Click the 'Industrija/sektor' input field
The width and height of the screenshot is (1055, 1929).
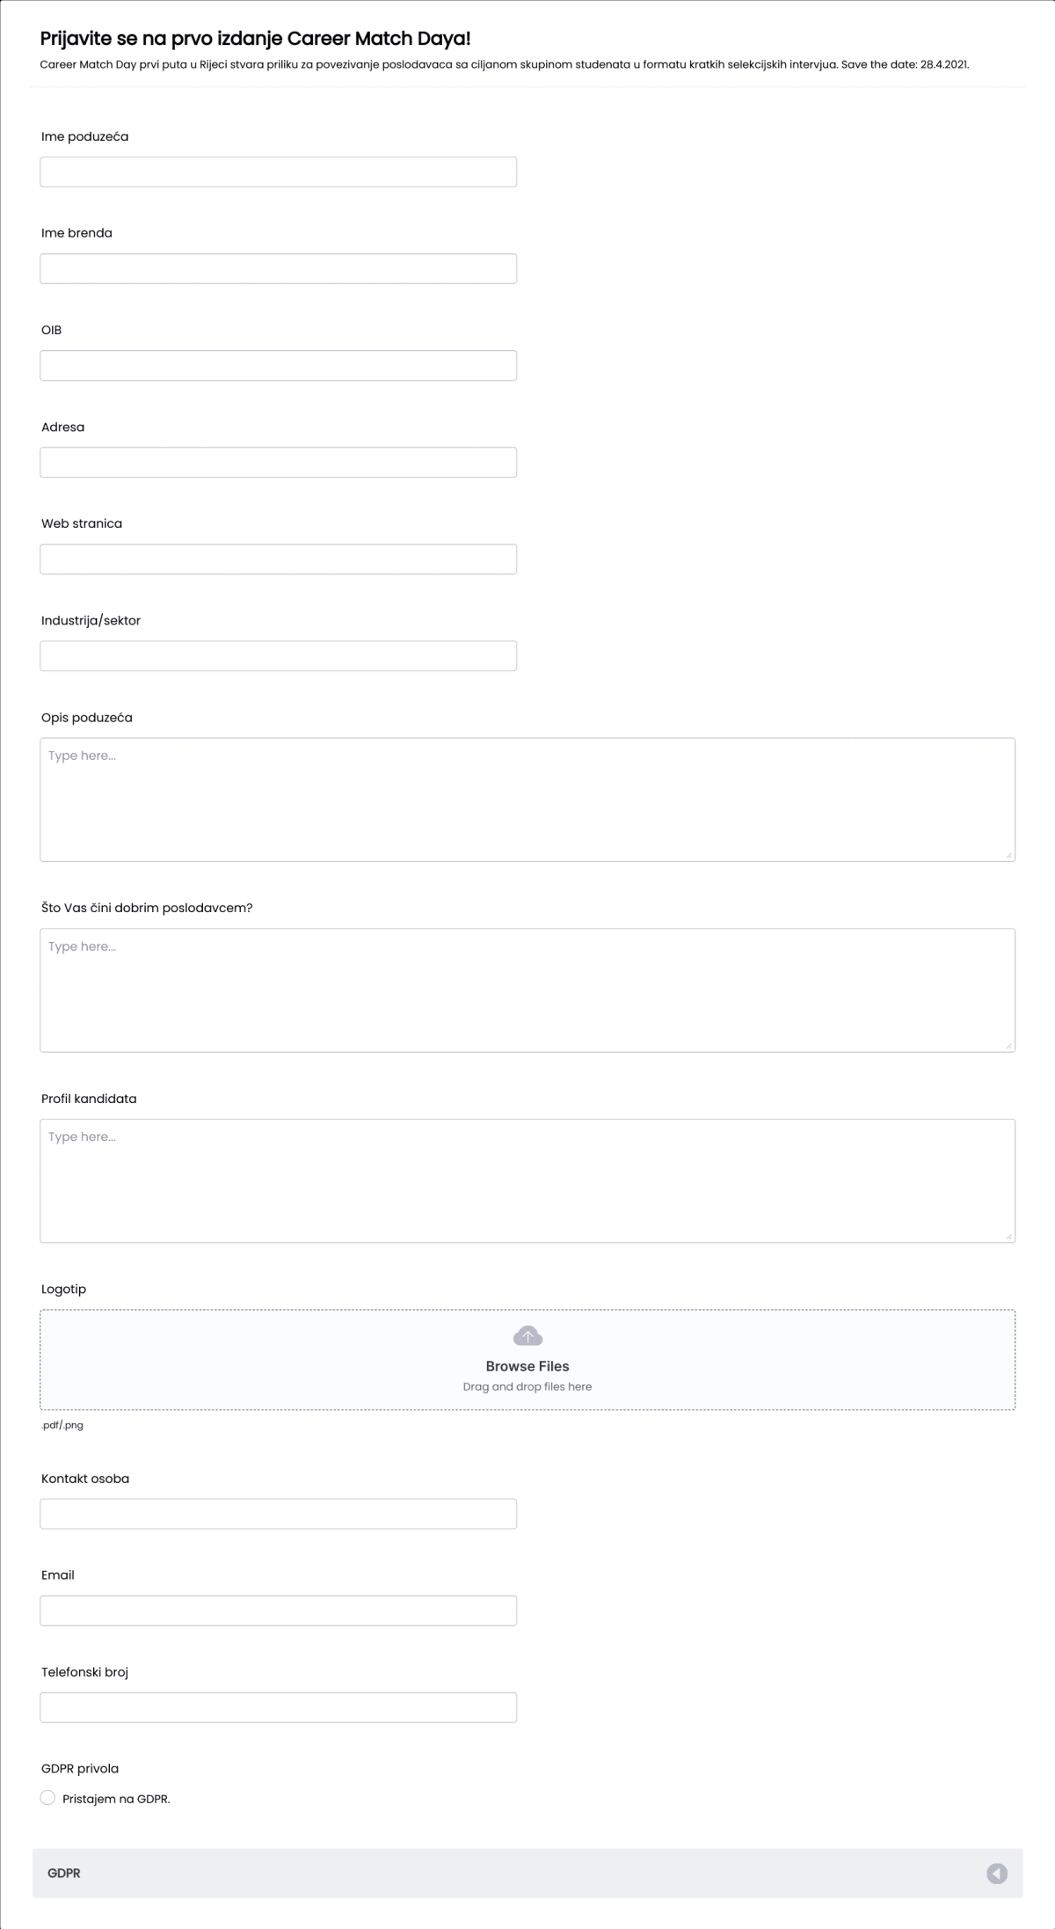point(278,655)
